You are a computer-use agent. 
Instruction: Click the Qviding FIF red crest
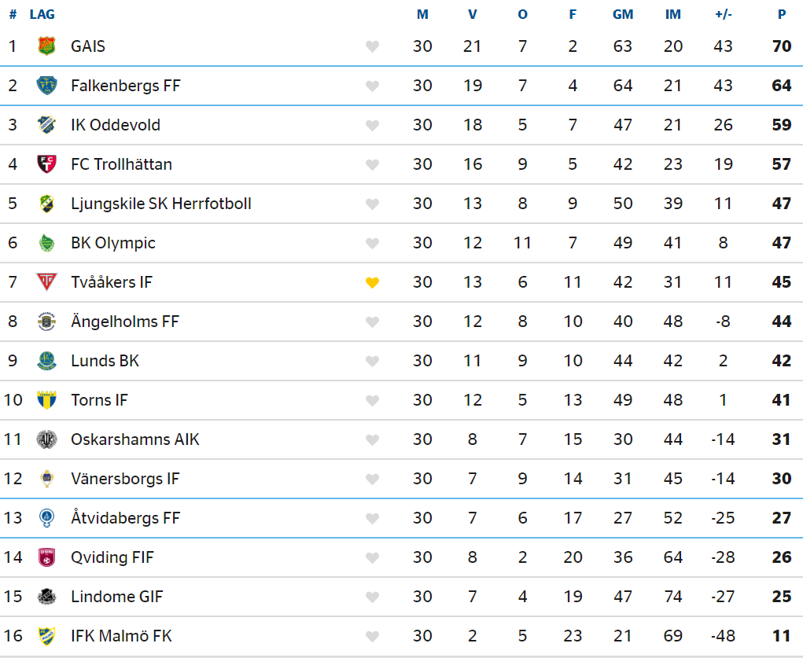(x=46, y=557)
